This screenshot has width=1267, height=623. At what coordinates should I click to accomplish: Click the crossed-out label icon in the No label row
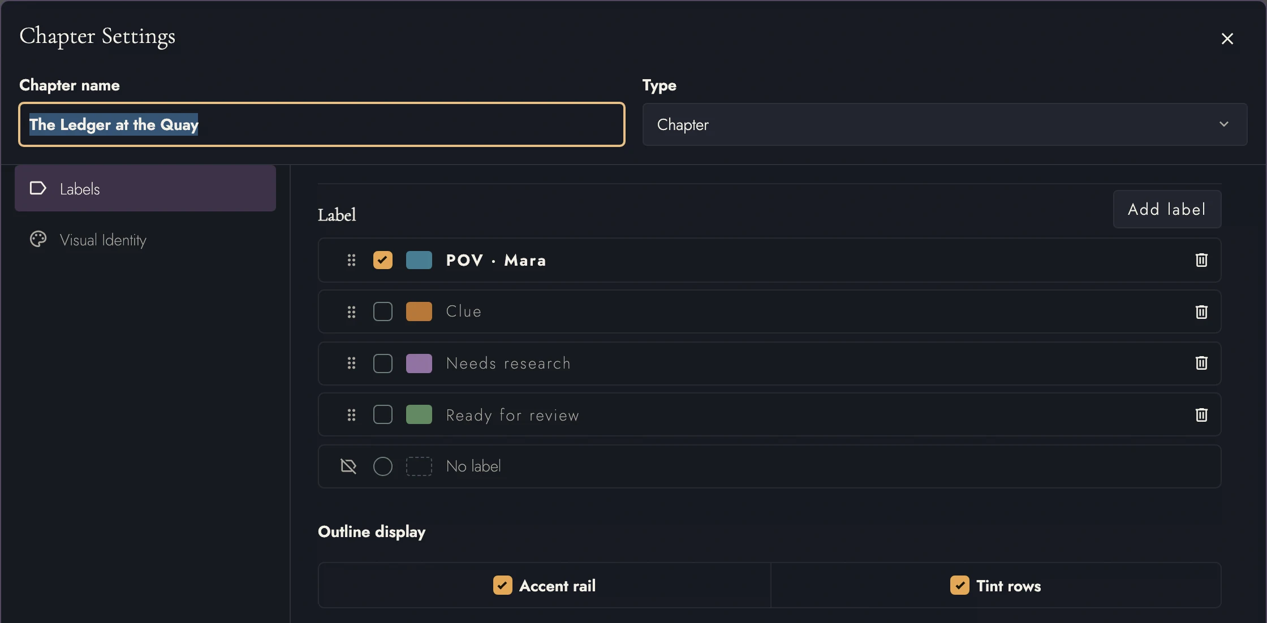click(348, 466)
